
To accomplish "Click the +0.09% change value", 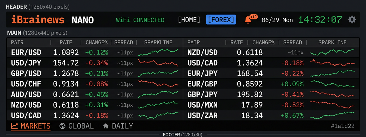I will 292,84.
